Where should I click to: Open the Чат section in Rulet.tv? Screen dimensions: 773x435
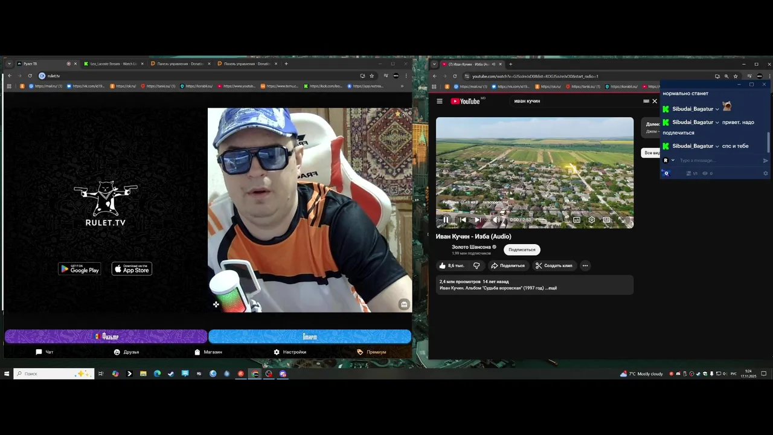pos(45,352)
